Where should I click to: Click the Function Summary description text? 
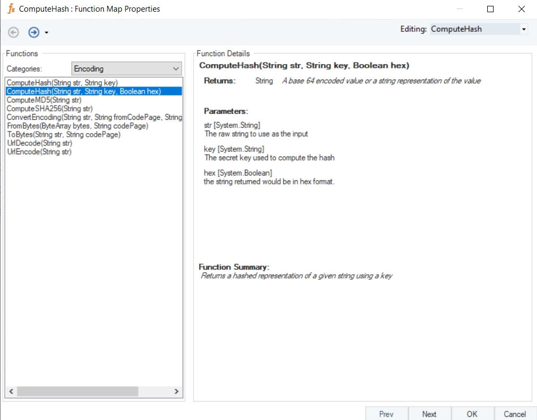296,276
